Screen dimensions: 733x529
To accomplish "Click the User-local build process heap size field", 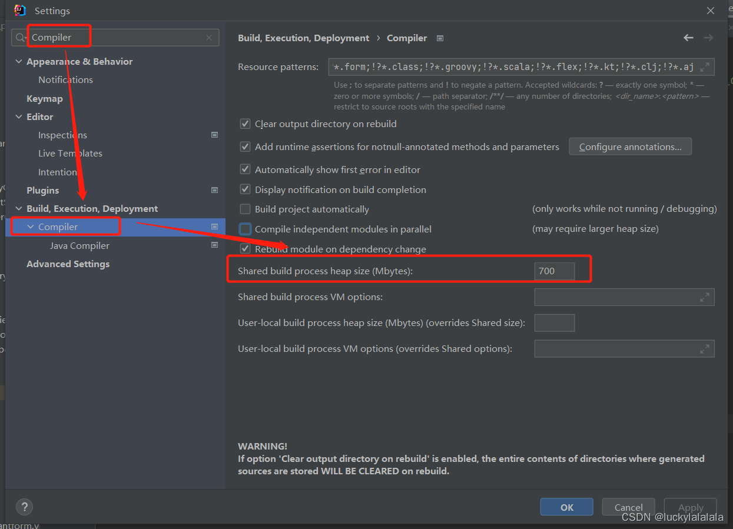I will [555, 323].
